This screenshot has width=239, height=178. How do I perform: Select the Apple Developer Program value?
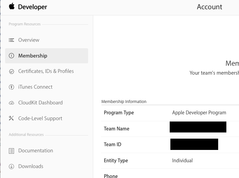(199, 113)
